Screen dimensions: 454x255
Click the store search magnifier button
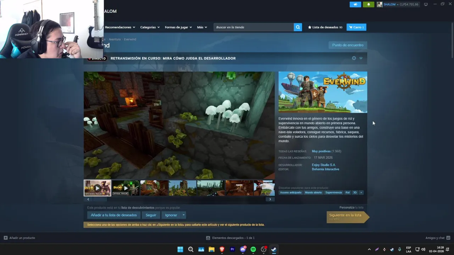pos(298,27)
